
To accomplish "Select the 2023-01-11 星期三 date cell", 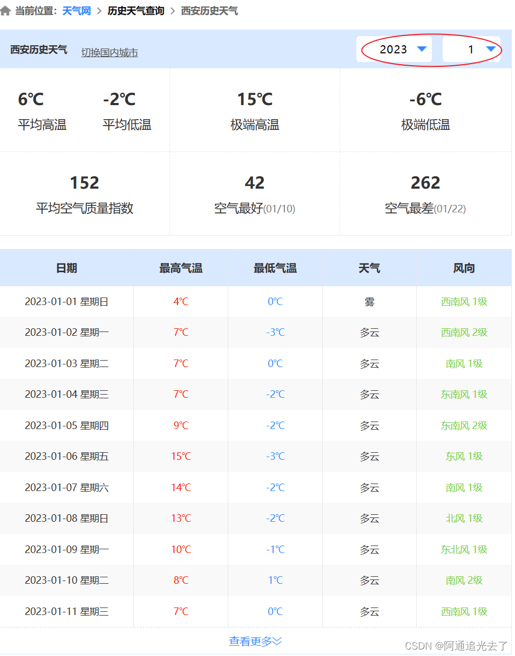I will [x=67, y=612].
